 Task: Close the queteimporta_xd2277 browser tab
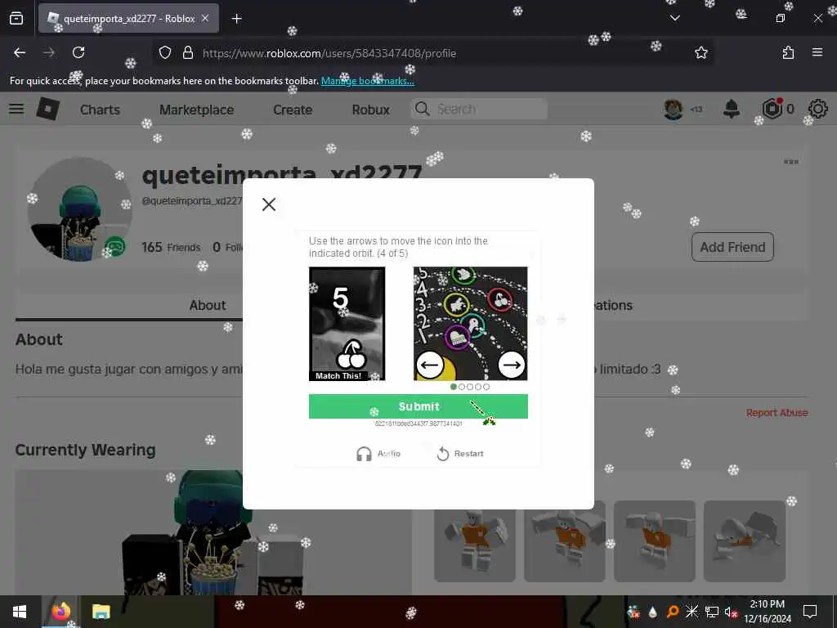coord(205,18)
